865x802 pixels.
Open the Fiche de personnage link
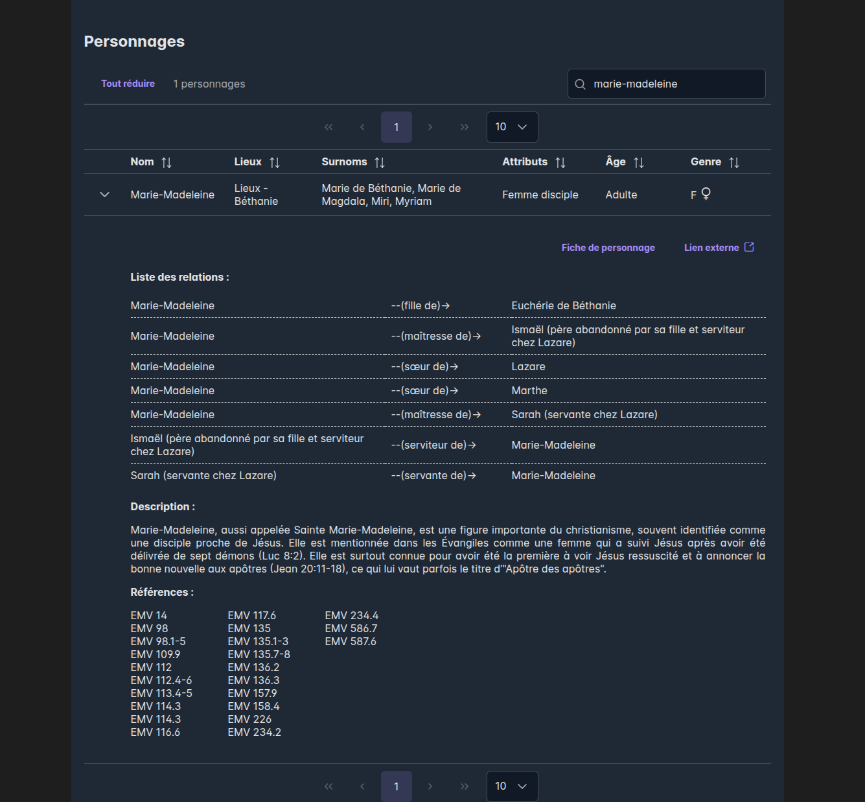click(x=608, y=248)
